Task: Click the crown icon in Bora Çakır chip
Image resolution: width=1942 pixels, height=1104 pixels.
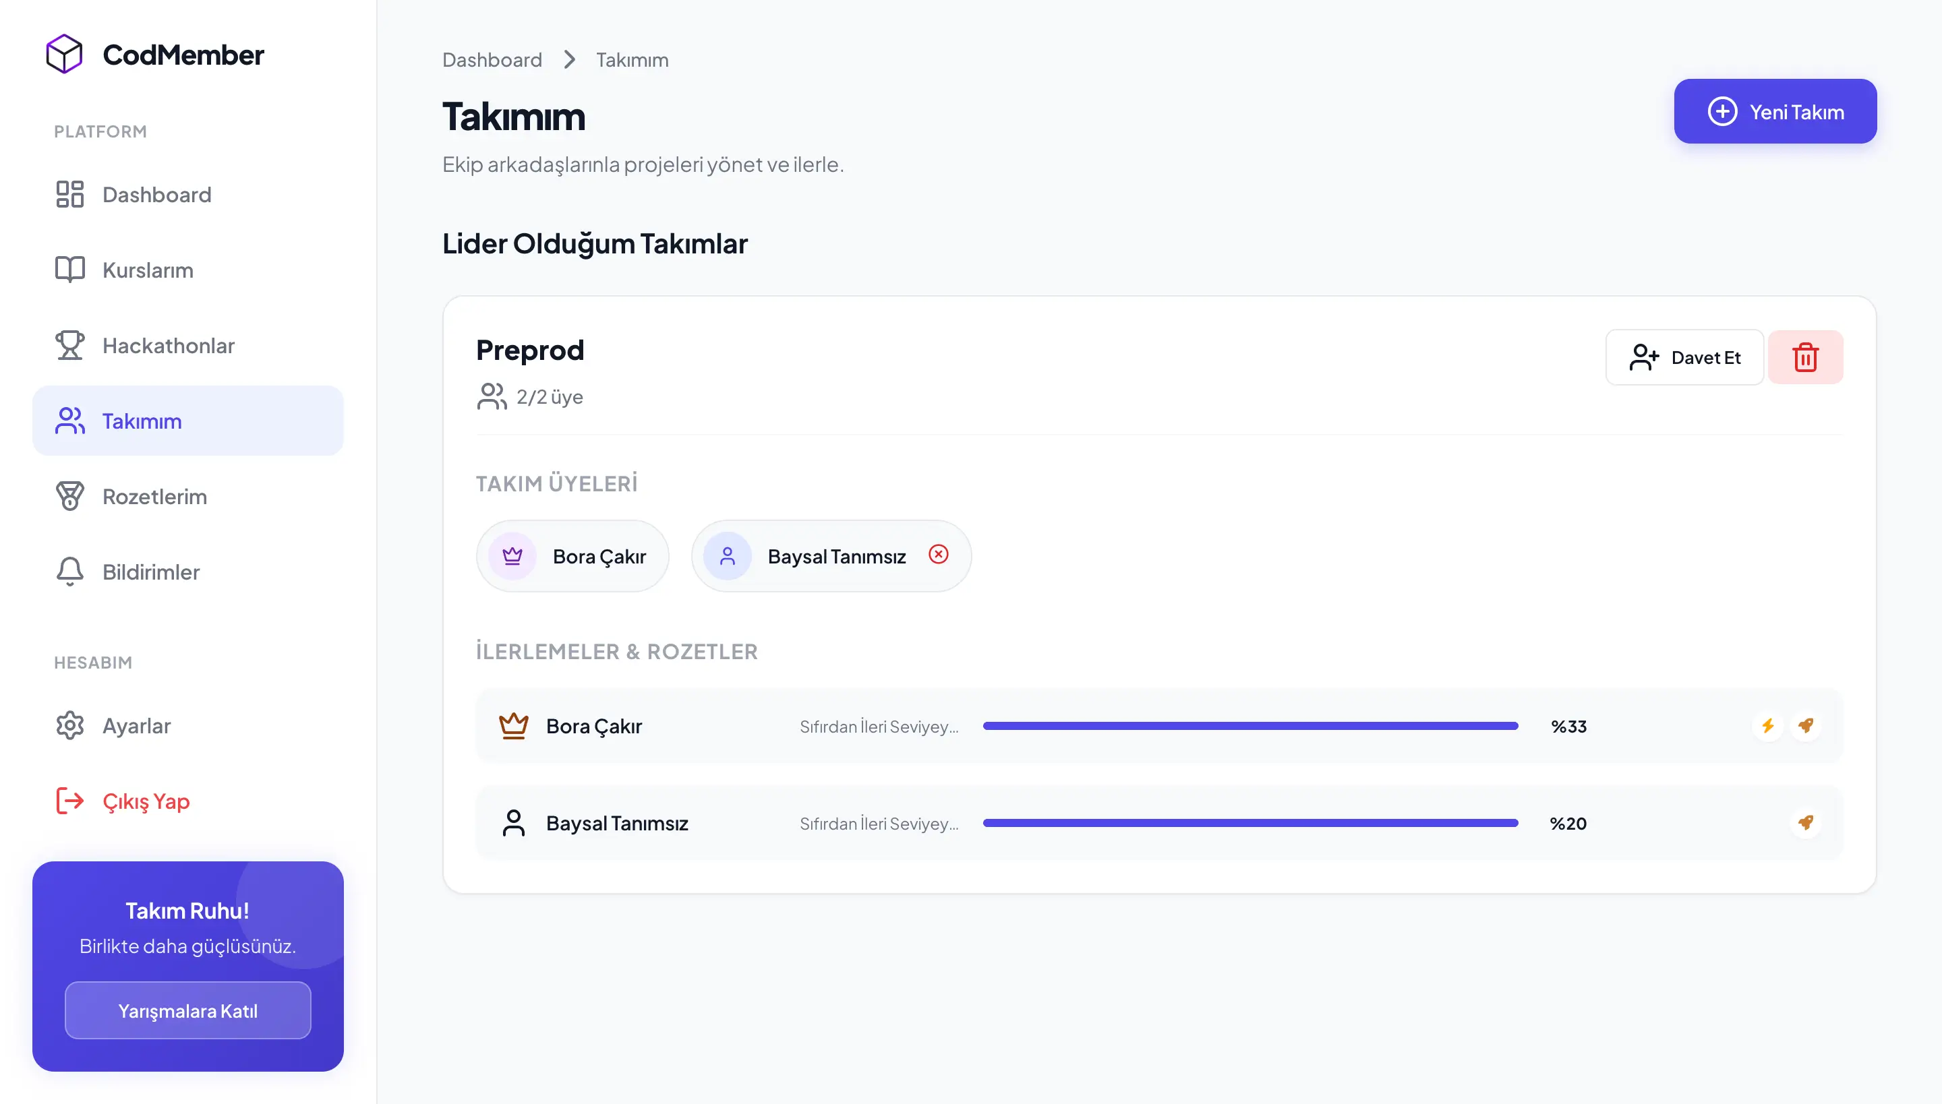Action: (x=512, y=556)
